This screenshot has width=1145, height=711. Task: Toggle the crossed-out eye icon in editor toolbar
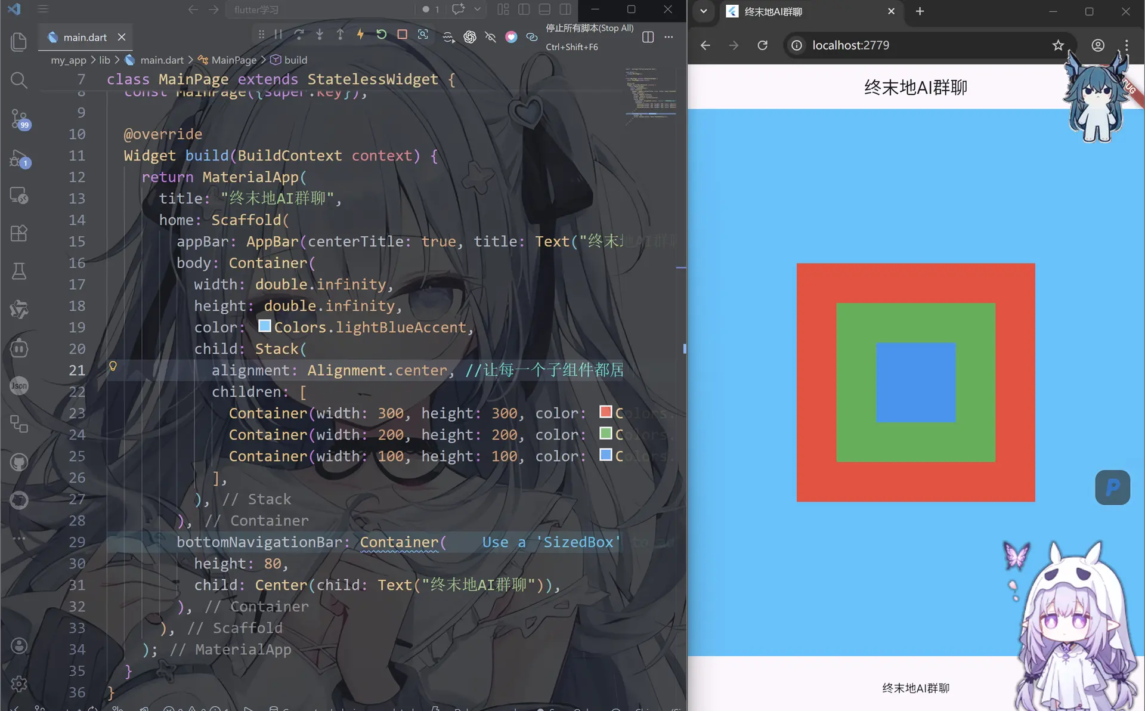(x=490, y=37)
